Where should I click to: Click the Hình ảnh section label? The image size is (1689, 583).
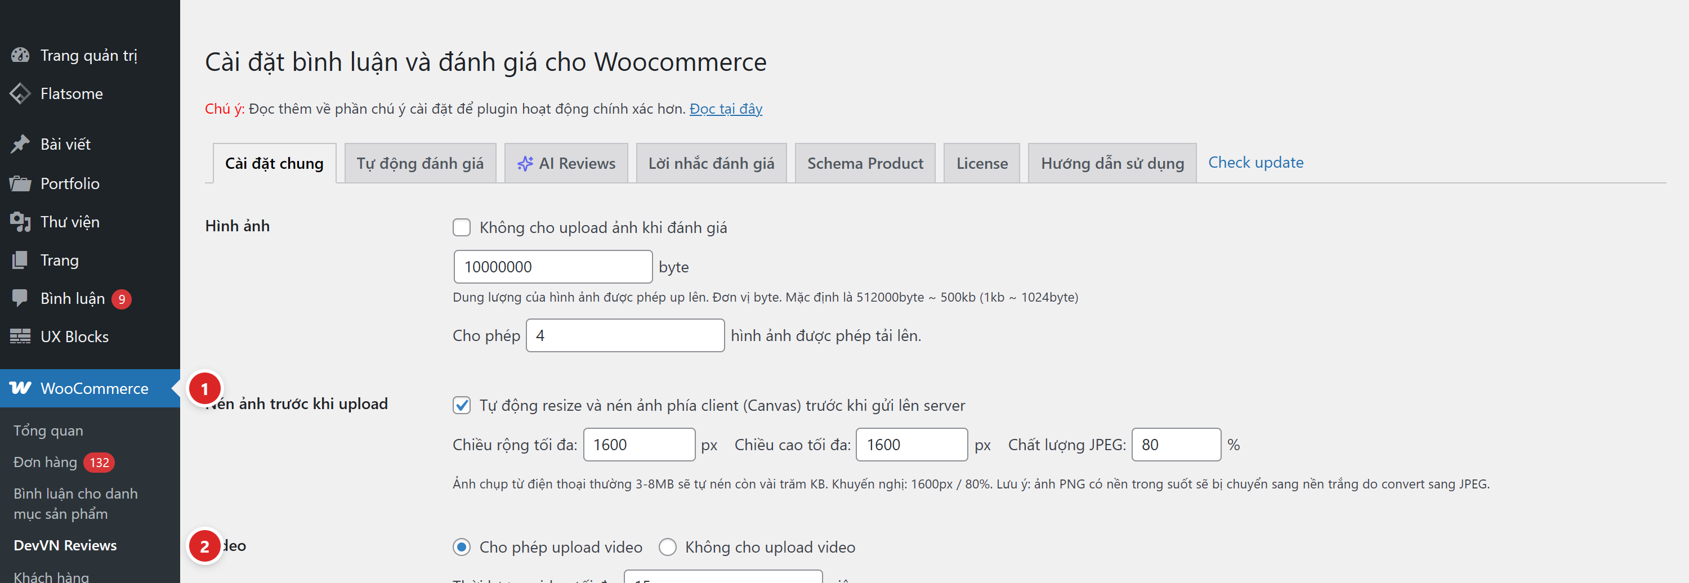(x=238, y=226)
